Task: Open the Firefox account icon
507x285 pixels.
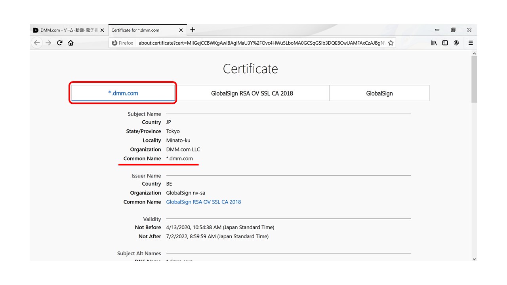Action: tap(456, 43)
